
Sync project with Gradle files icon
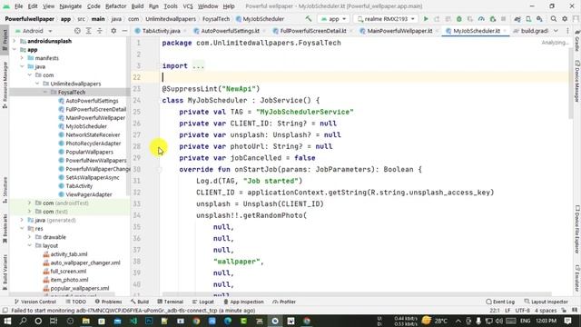(x=517, y=18)
